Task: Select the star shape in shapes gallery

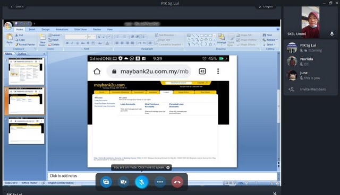Action: [x=210, y=44]
